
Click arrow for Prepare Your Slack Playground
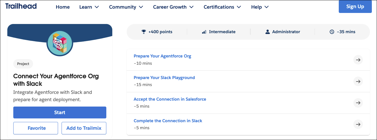pyautogui.click(x=358, y=81)
